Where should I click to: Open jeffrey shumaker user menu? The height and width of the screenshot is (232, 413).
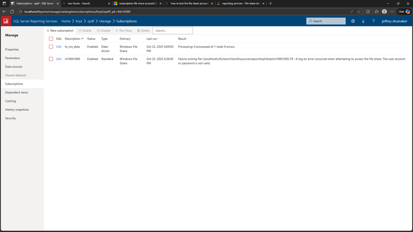click(x=394, y=21)
